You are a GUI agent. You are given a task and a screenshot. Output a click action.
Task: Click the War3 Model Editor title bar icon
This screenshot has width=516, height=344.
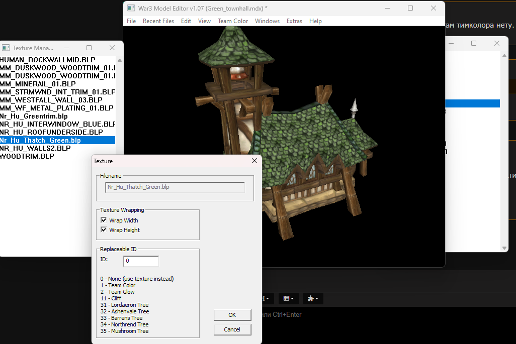[x=131, y=8]
